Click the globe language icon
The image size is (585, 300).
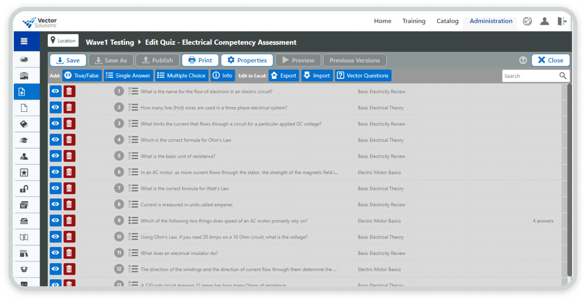tap(527, 21)
